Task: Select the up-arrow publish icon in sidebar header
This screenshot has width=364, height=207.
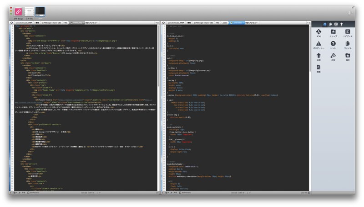Action: tap(342, 24)
